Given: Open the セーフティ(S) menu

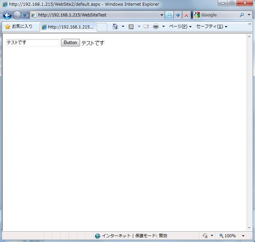Looking at the screenshot, I should click(212, 26).
